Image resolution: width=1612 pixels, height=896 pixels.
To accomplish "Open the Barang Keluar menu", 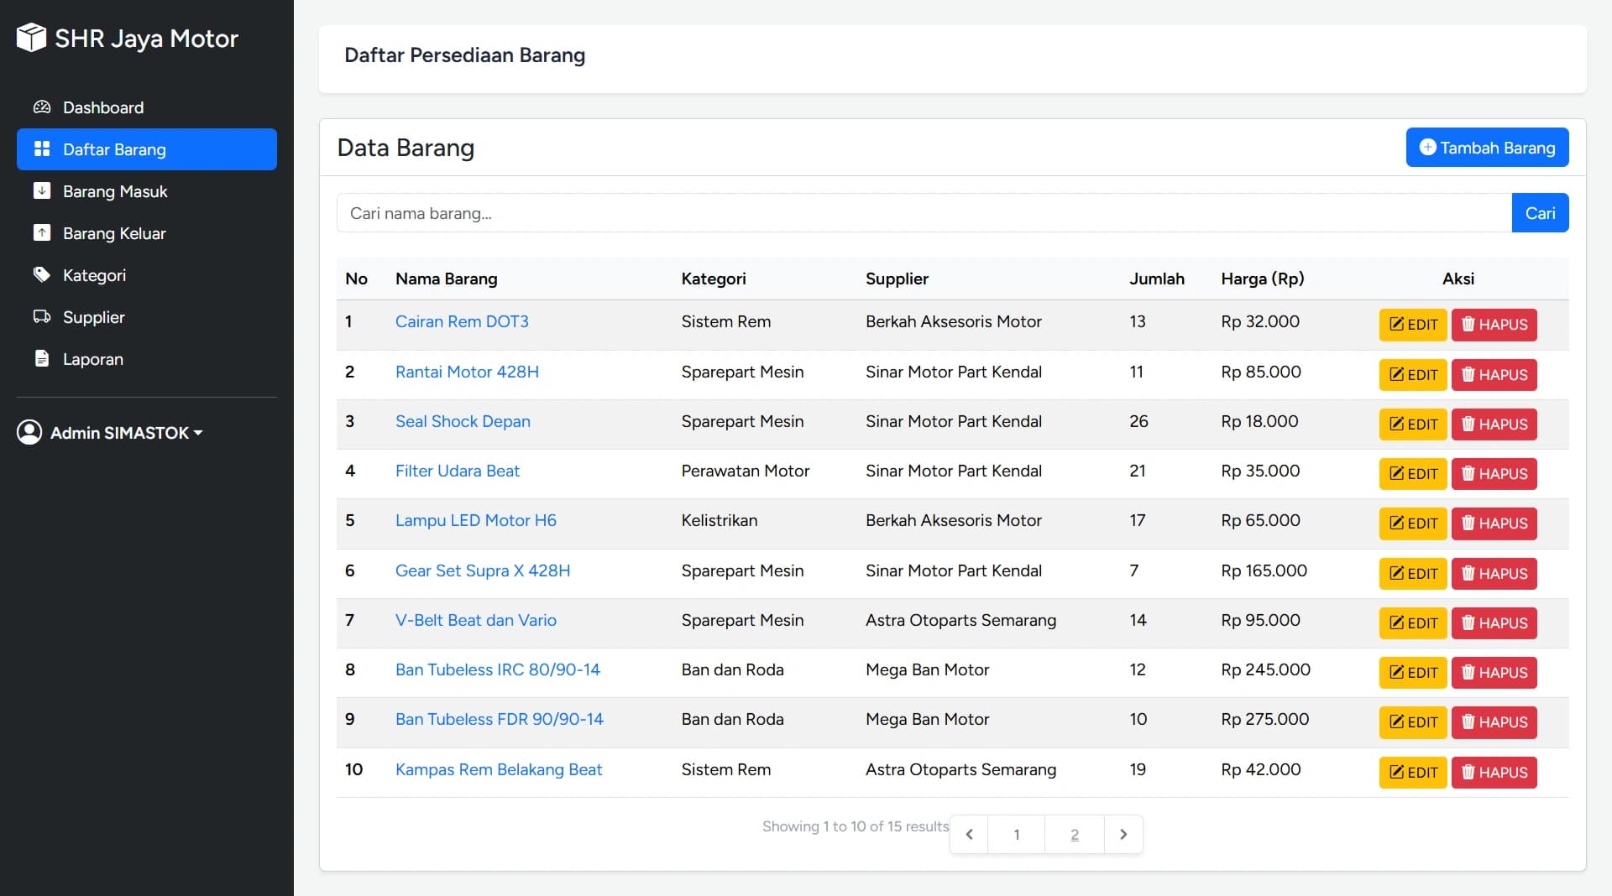I will 147,233.
